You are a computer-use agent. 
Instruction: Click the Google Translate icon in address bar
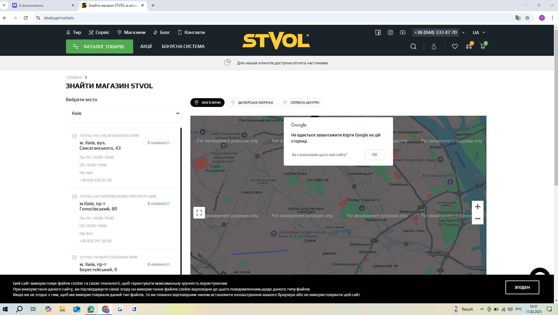click(518, 18)
